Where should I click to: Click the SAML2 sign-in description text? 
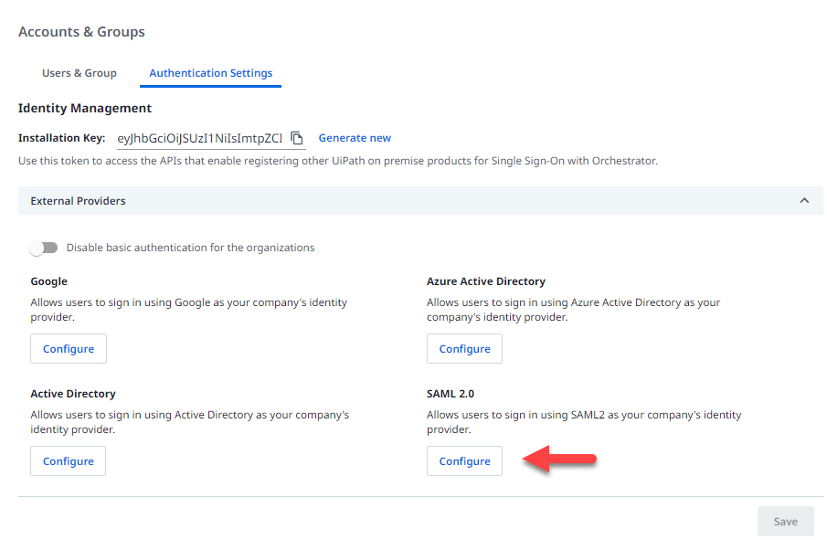coord(584,422)
